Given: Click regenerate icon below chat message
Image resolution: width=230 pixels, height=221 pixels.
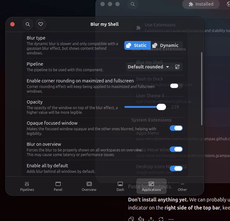Looking at the screenshot, I should [x=161, y=219].
